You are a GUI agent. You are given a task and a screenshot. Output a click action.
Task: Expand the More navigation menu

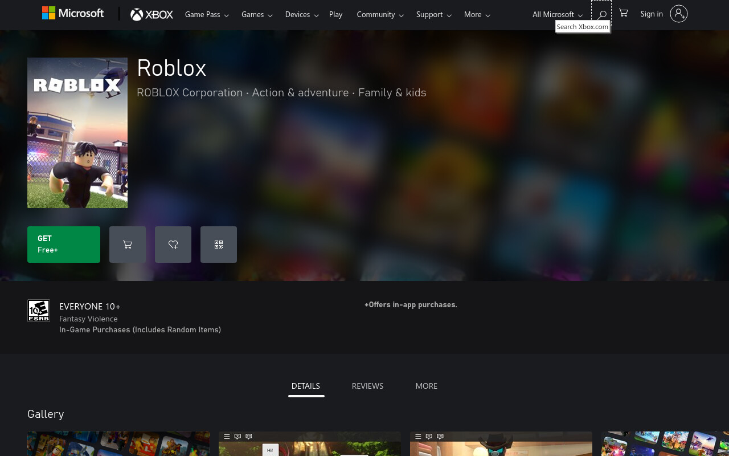[477, 14]
